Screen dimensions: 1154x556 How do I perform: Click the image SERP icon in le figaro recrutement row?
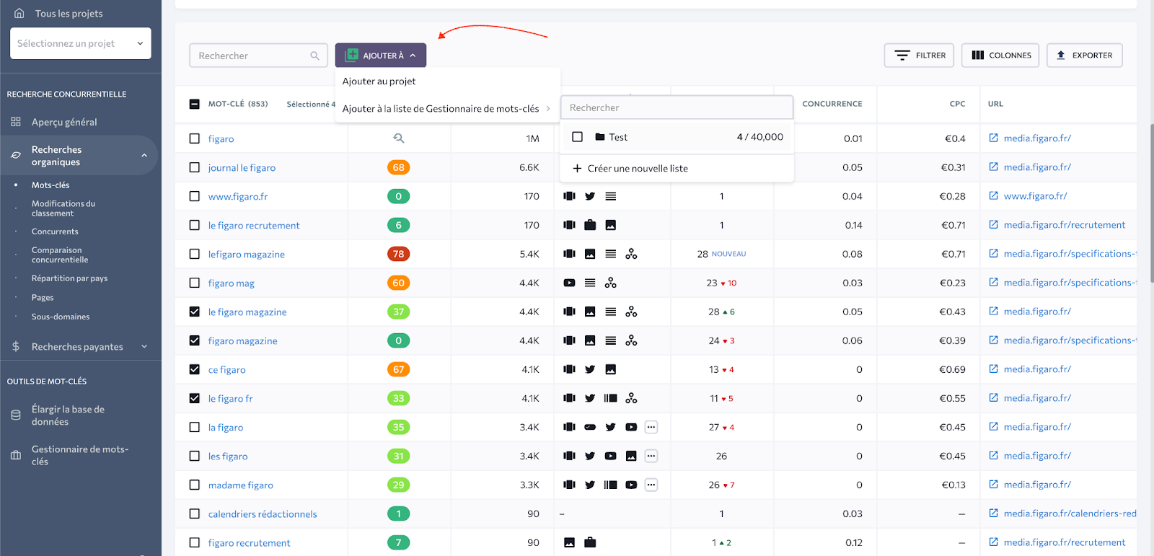point(610,225)
